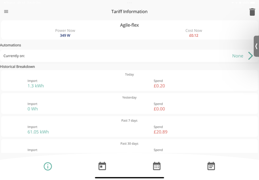The height and width of the screenshot is (180, 259).
Task: Tap the 61.05 kWh import value
Action: [x=38, y=132]
